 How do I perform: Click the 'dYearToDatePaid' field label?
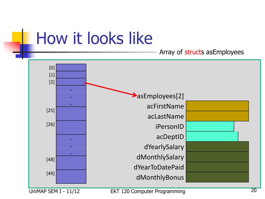[159, 167]
